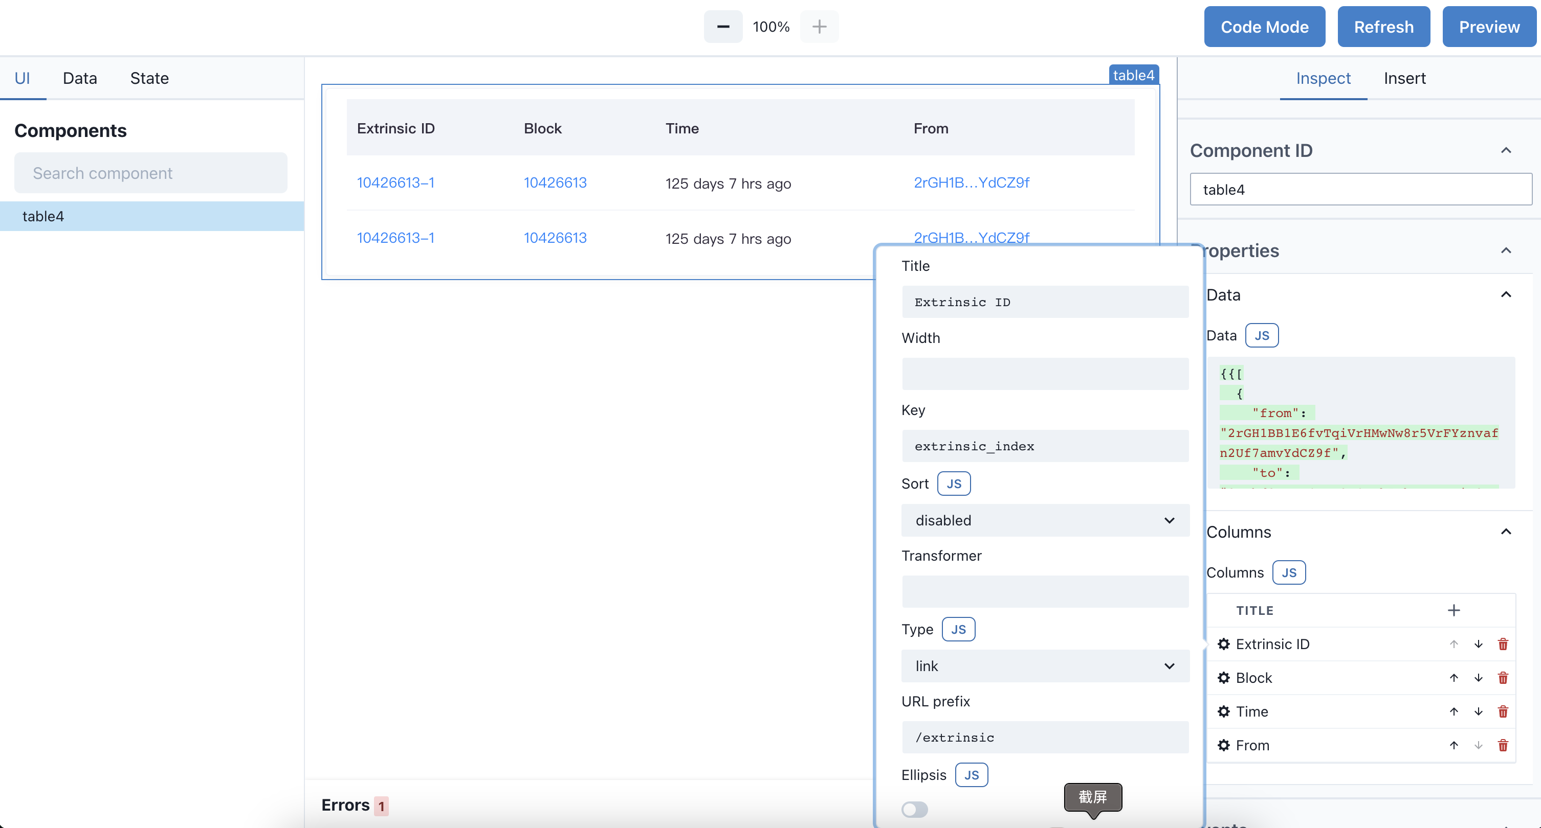This screenshot has width=1541, height=828.
Task: Toggle JS mode for Type
Action: [958, 629]
